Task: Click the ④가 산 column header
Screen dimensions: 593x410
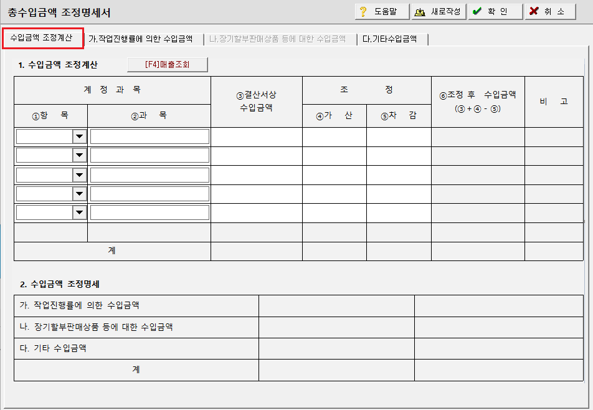Action: [x=334, y=116]
